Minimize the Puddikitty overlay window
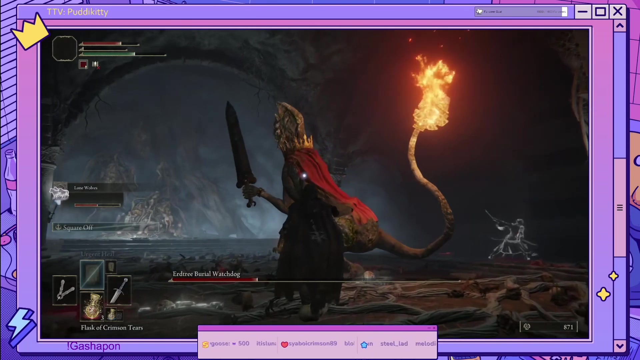640x360 pixels. point(583,12)
